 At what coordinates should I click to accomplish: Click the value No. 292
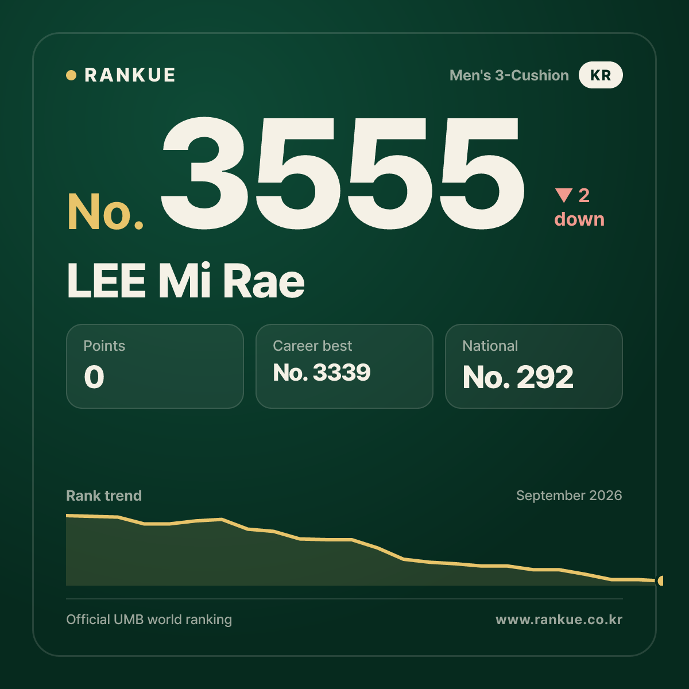point(518,378)
